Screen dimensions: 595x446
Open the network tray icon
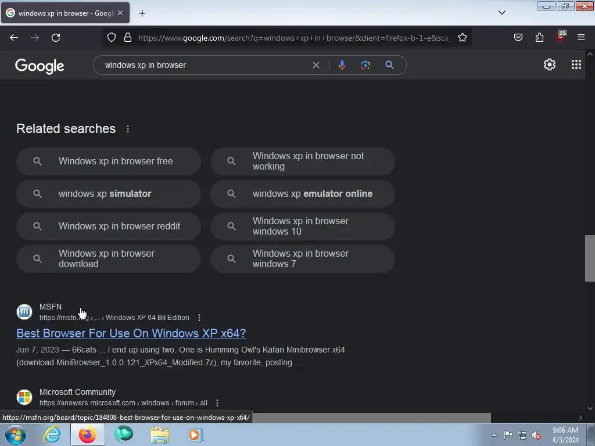(x=522, y=436)
